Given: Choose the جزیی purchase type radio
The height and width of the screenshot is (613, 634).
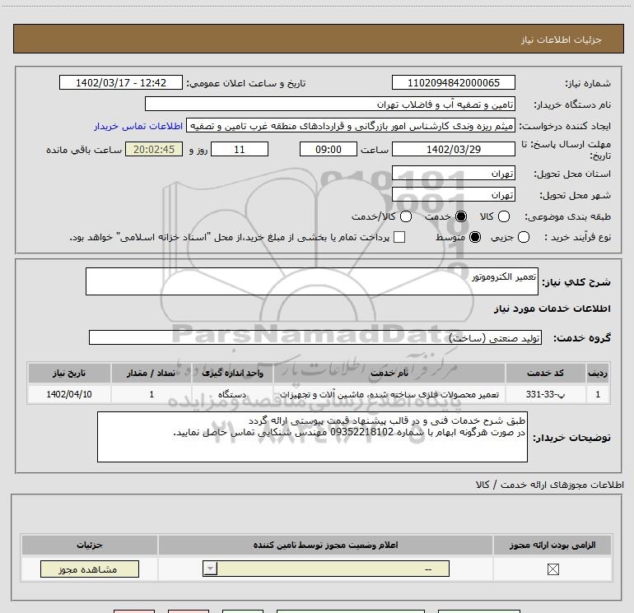Looking at the screenshot, I should click(x=524, y=237).
